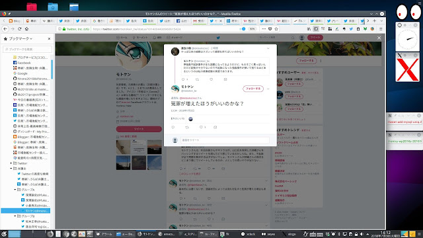Select the highlighted モトケン bookmark
Viewport: 423px width, 238px height.
(x=25, y=211)
